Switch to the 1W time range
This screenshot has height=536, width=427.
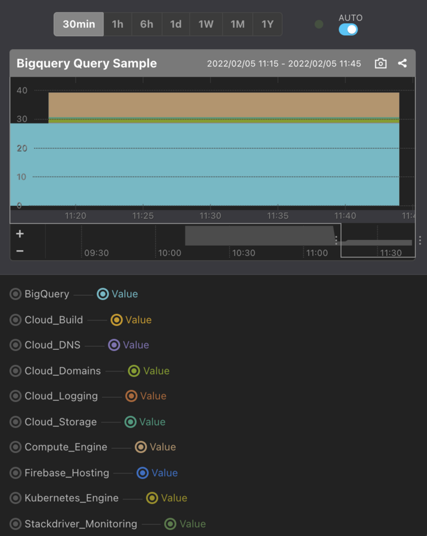206,24
